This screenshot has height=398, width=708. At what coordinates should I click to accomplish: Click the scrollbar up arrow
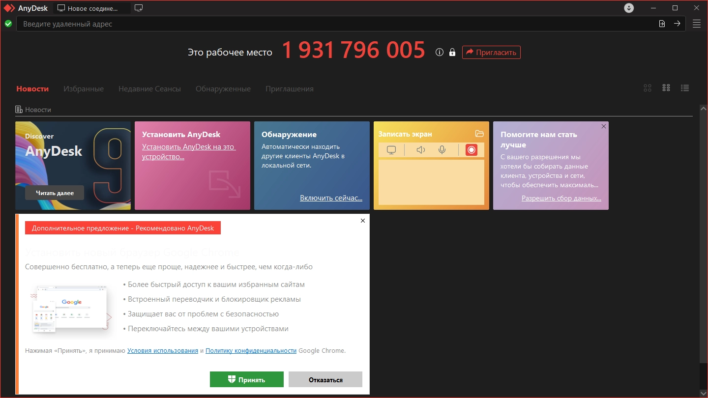(x=703, y=108)
